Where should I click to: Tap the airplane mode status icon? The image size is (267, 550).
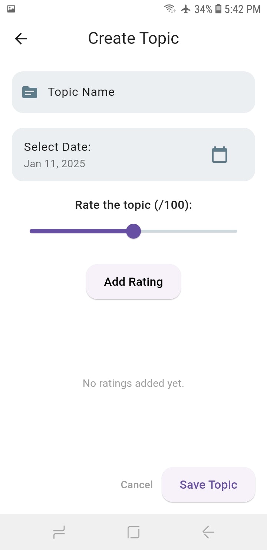tap(186, 9)
